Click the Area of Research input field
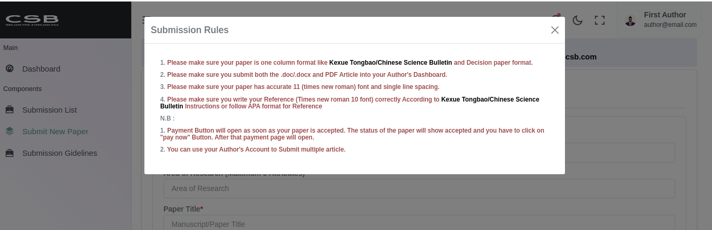Screen dimensions: 712x230 tap(419, 188)
